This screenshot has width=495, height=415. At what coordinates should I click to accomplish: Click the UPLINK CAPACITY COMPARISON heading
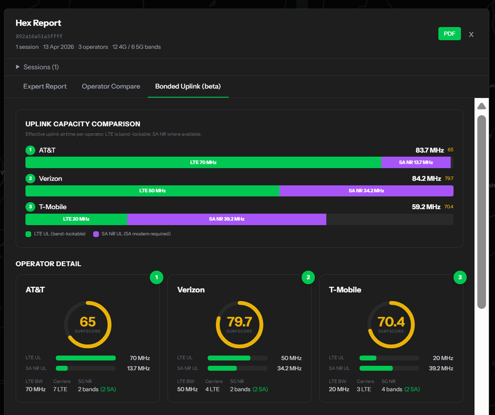[x=83, y=124]
